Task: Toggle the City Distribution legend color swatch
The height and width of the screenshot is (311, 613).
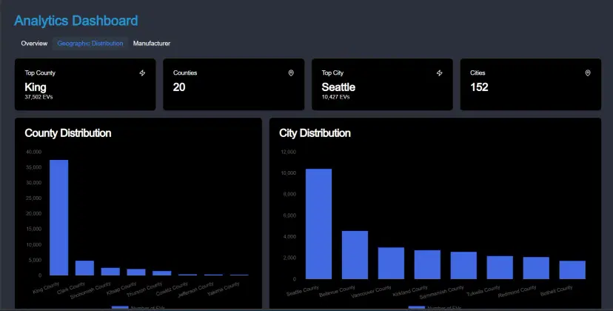Action: coord(417,307)
